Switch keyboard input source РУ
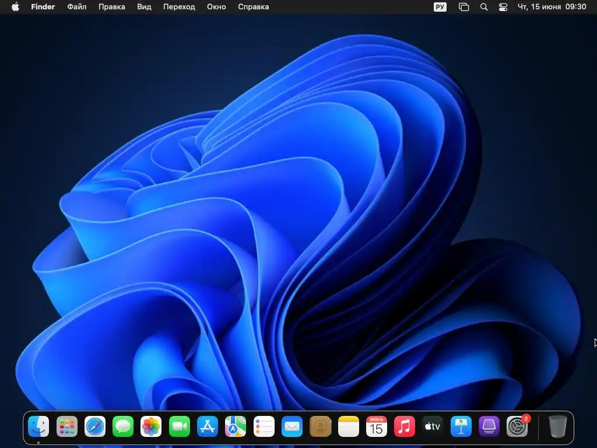The height and width of the screenshot is (448, 597). (x=440, y=7)
